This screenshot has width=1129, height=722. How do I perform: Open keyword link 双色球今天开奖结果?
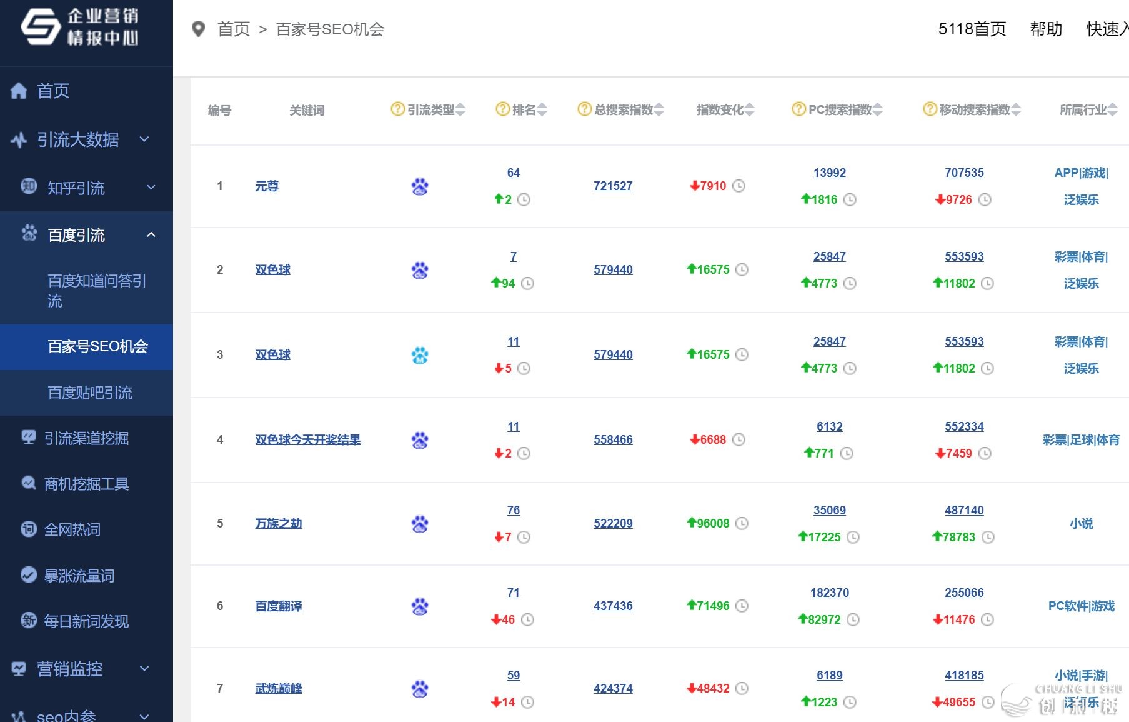(x=307, y=439)
